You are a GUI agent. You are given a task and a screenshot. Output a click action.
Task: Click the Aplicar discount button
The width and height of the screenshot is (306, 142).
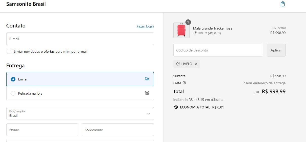point(276,50)
